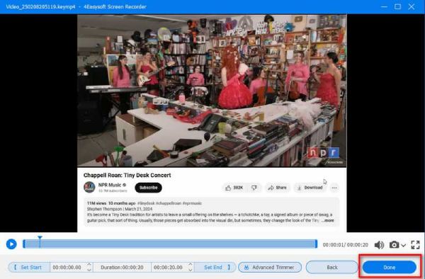Click the npr logo watermark on video
Image resolution: width=425 pixels, height=279 pixels.
pyautogui.click(x=324, y=153)
